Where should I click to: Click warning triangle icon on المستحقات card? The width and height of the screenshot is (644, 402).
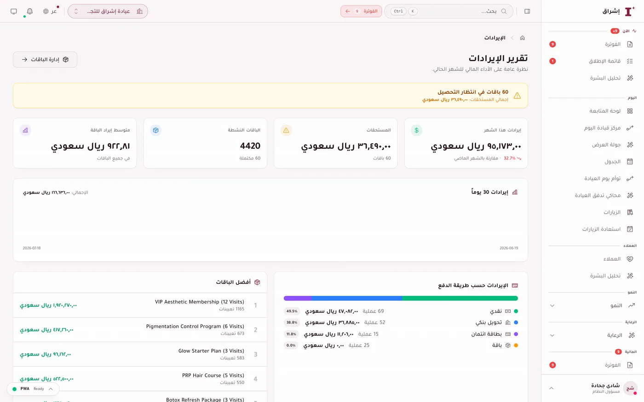coord(286,130)
